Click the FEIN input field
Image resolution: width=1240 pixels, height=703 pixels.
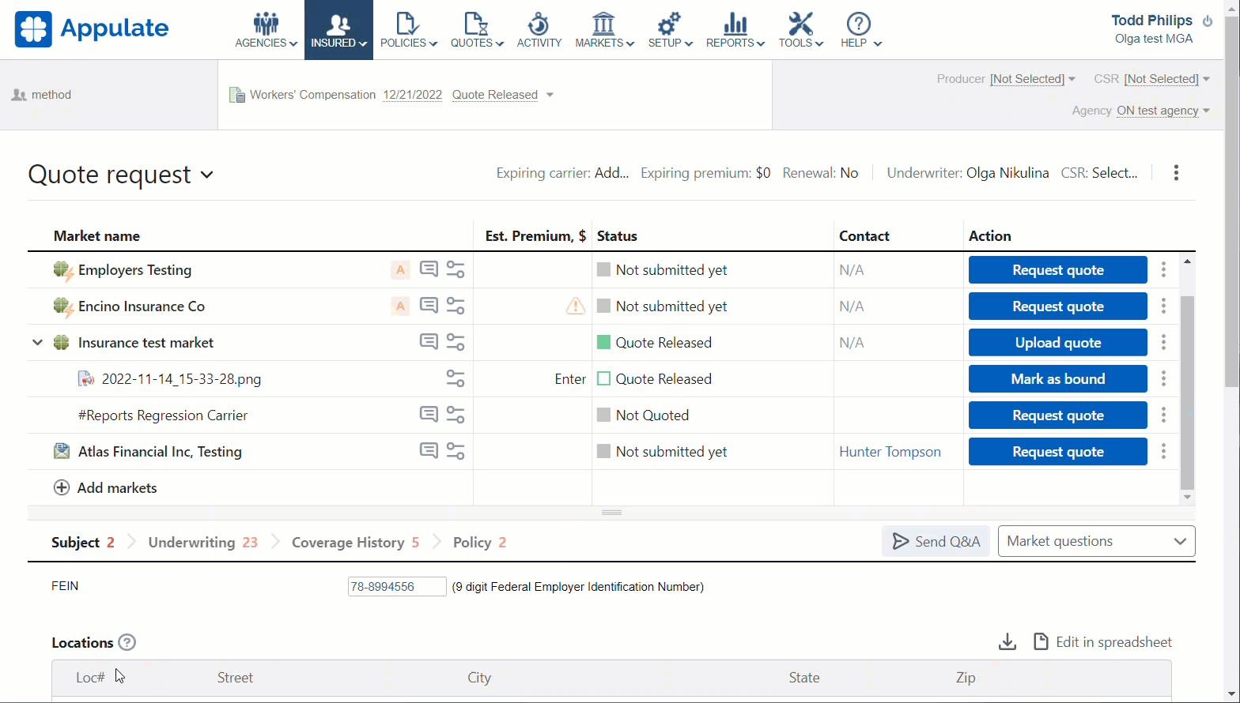coord(397,586)
